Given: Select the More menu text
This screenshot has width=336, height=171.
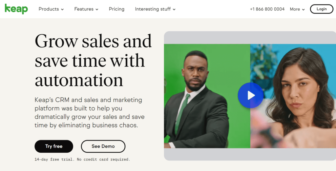Looking at the screenshot, I should coord(295,9).
